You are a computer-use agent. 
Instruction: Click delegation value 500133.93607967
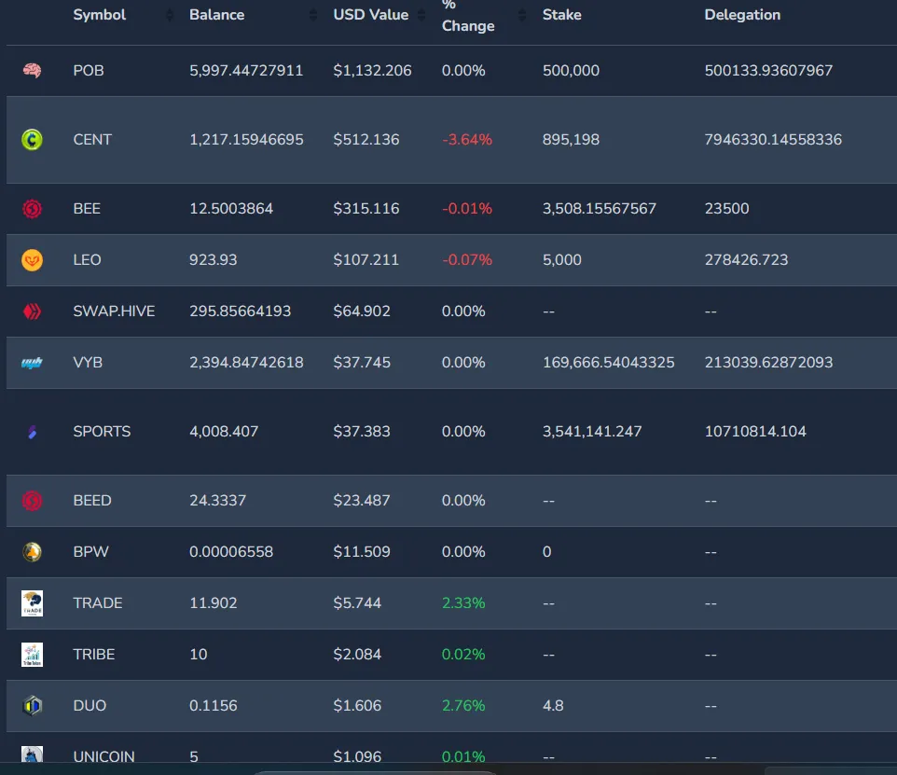[768, 70]
